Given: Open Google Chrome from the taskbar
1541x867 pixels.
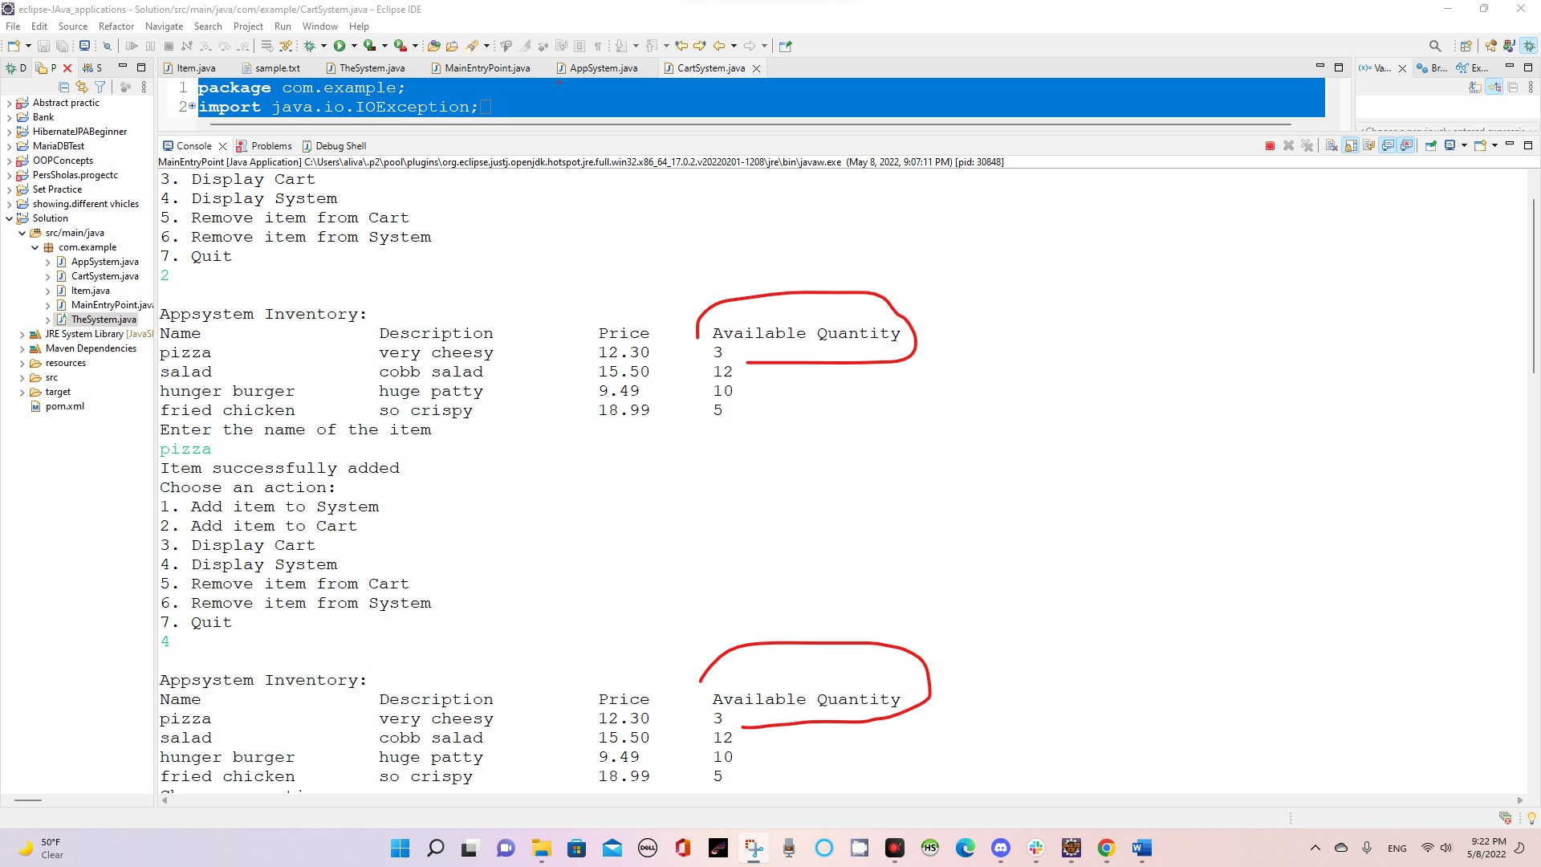Looking at the screenshot, I should pyautogui.click(x=1106, y=848).
